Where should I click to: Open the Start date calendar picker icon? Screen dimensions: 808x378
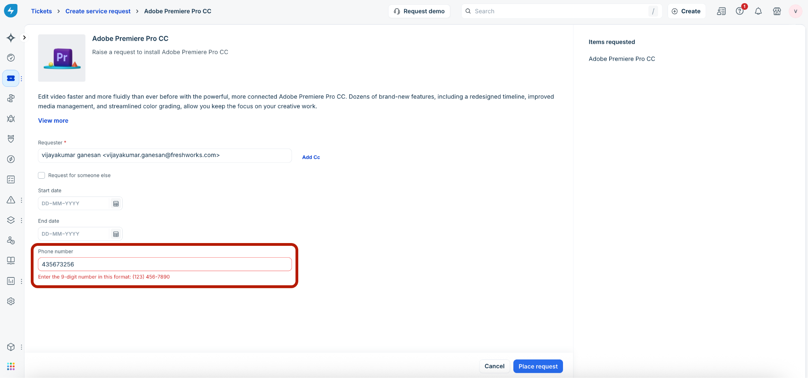pos(116,204)
